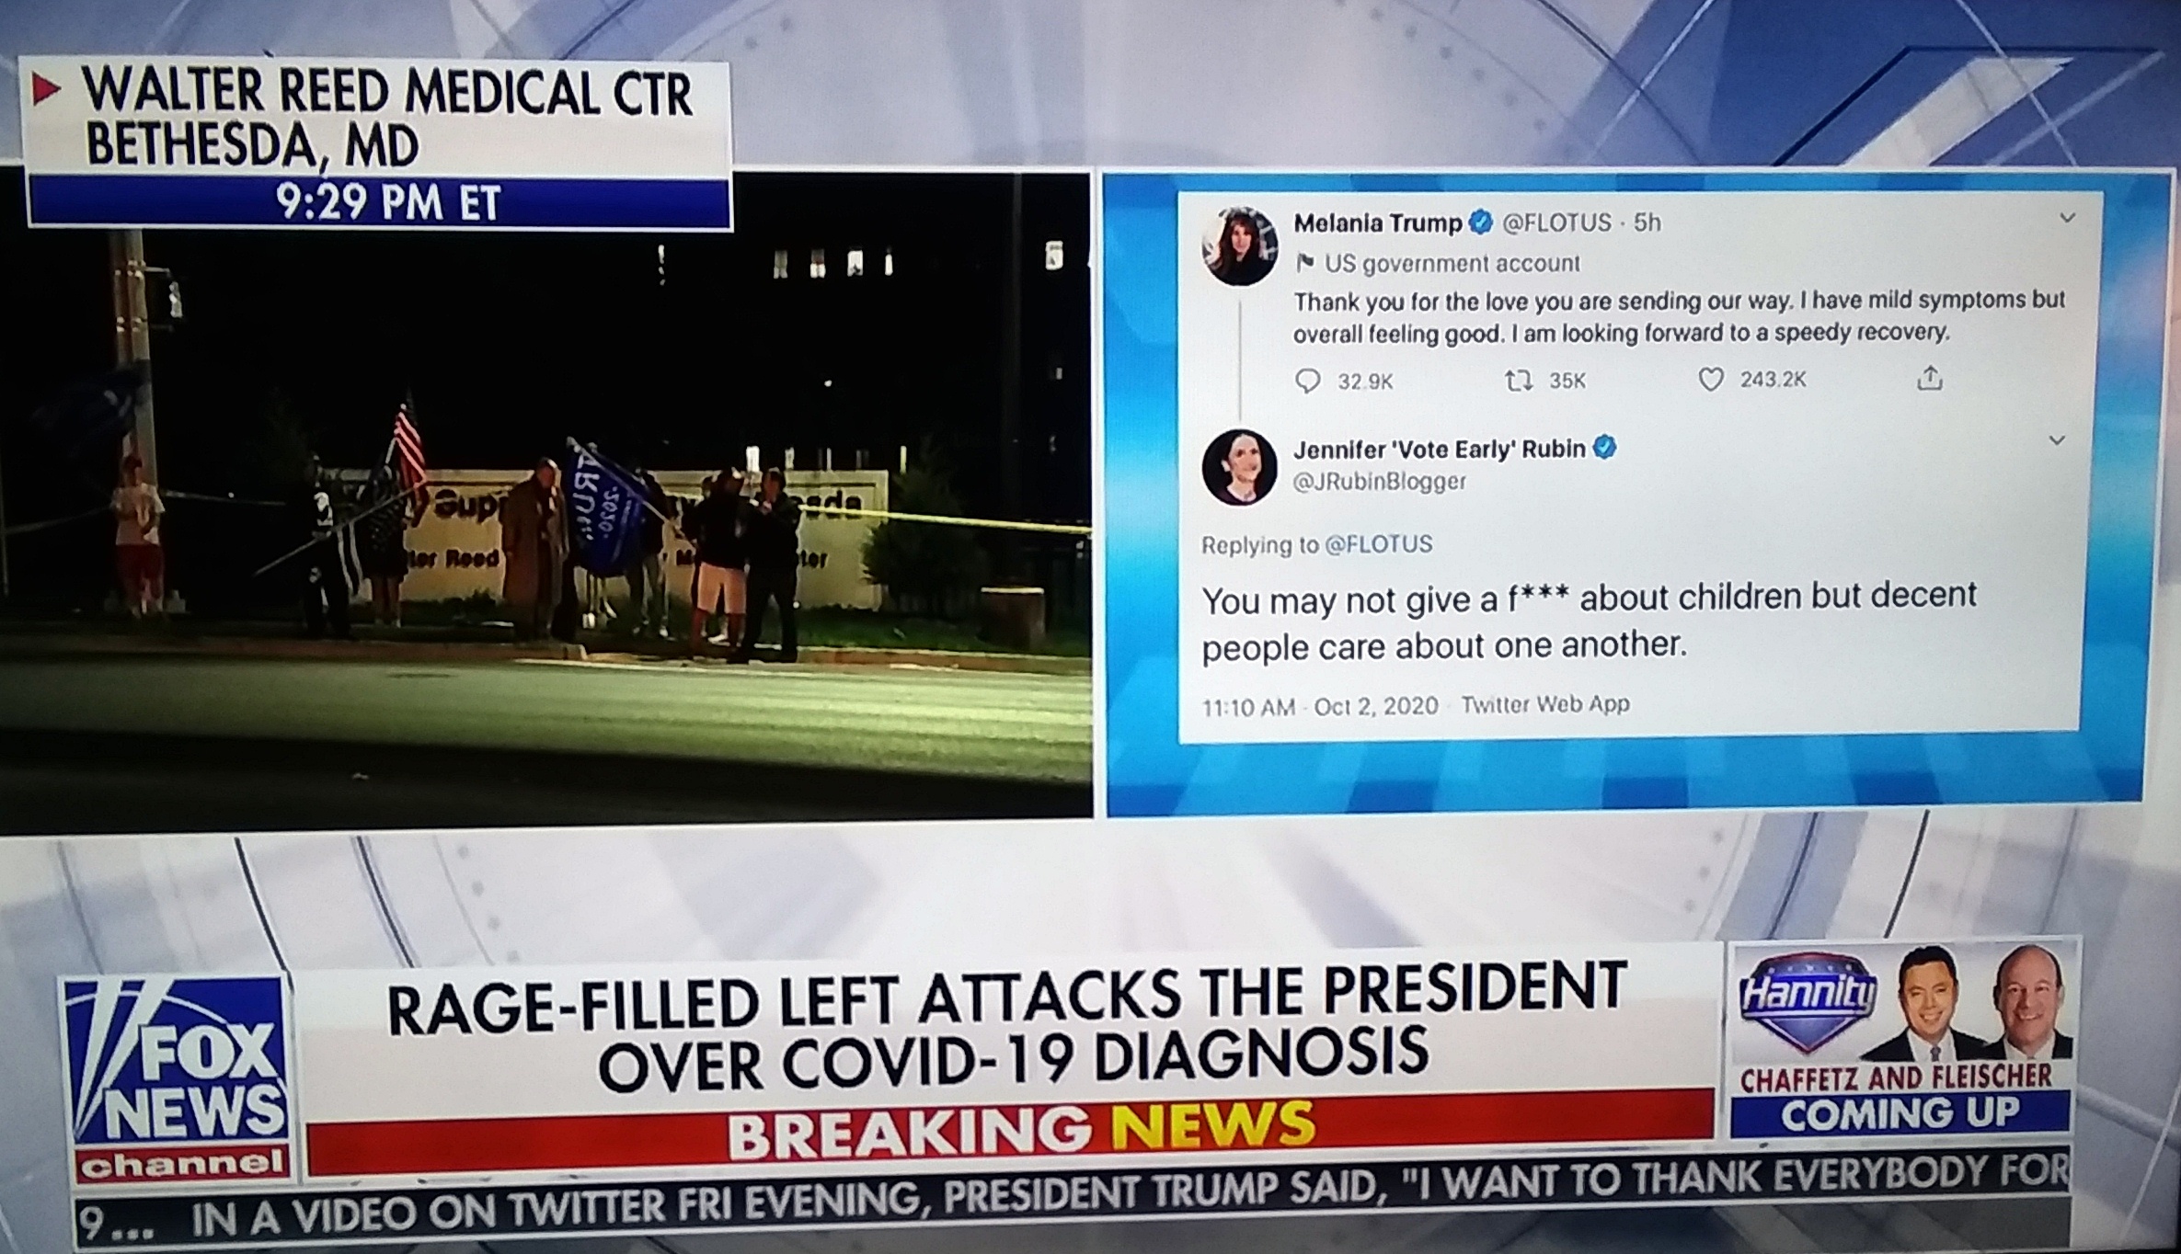This screenshot has width=2181, height=1254.
Task: Click the Chaffetz and Fleischer coming up panel
Action: coord(1900,1049)
